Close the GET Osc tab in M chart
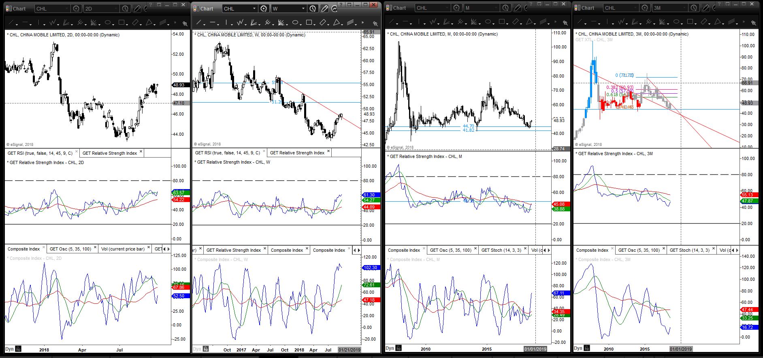The width and height of the screenshot is (763, 358). click(475, 249)
